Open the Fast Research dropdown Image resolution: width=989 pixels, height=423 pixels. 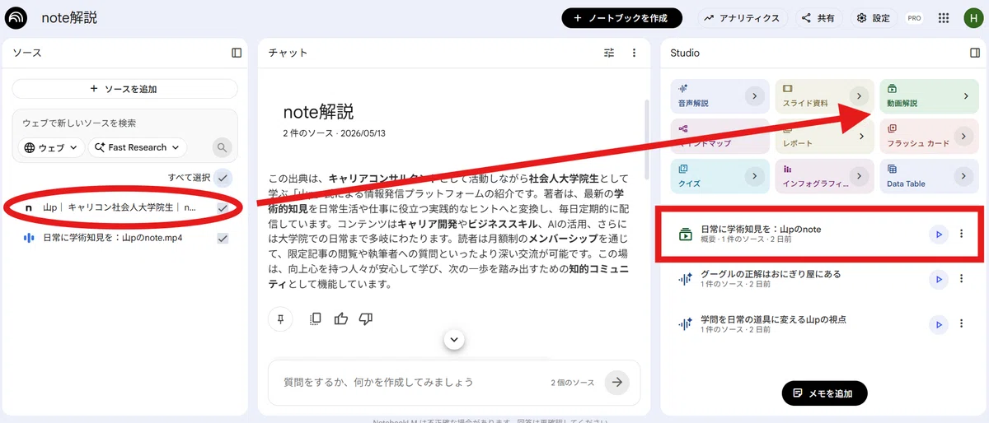[137, 147]
